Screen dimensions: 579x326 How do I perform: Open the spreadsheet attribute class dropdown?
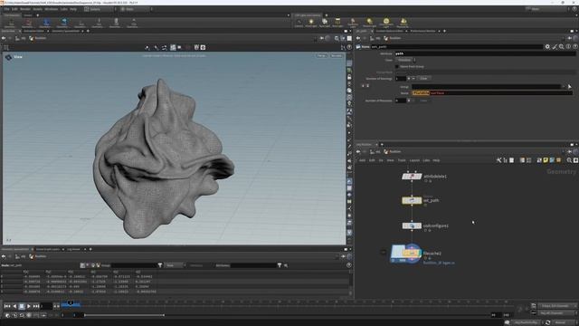click(x=175, y=265)
